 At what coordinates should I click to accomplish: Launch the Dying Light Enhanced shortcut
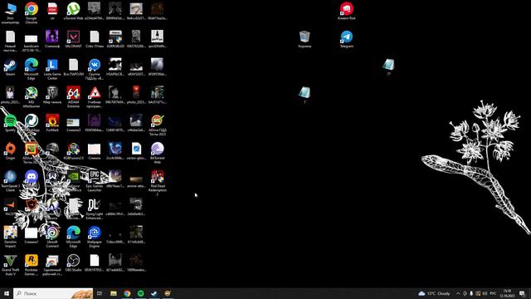95,208
